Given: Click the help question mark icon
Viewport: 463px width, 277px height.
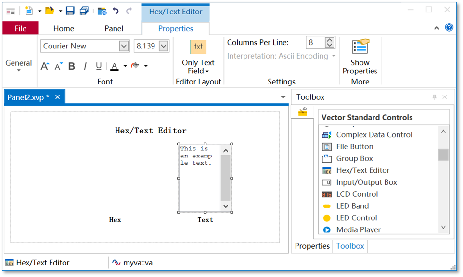Looking at the screenshot, I should point(449,28).
